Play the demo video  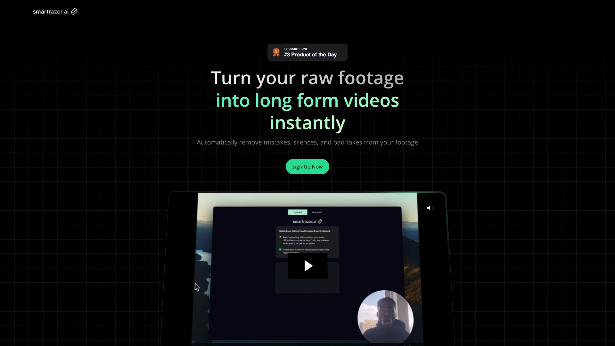coord(307,266)
